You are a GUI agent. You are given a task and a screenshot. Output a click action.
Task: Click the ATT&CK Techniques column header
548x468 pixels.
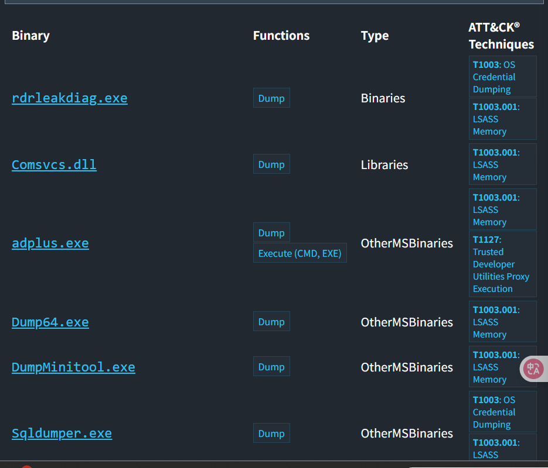point(501,36)
